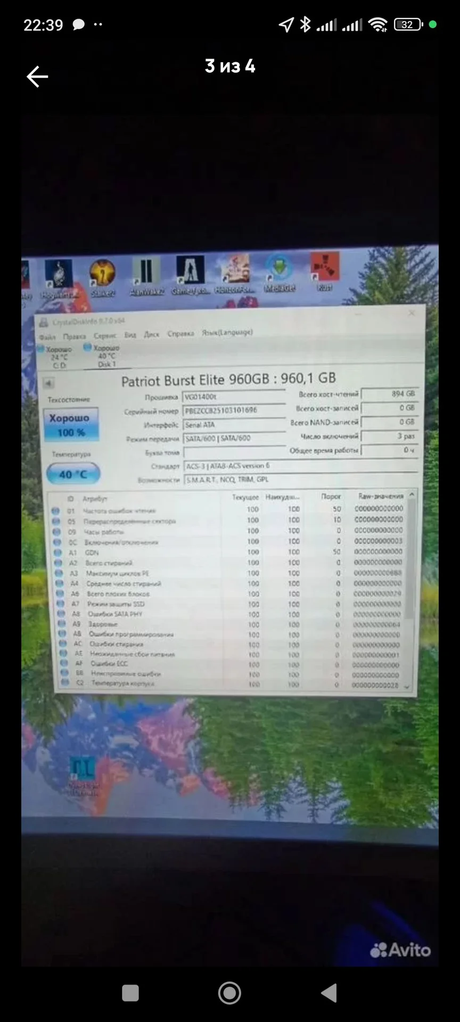
Task: Open the HorizonFor... desktop shortcut
Action: coord(235,275)
